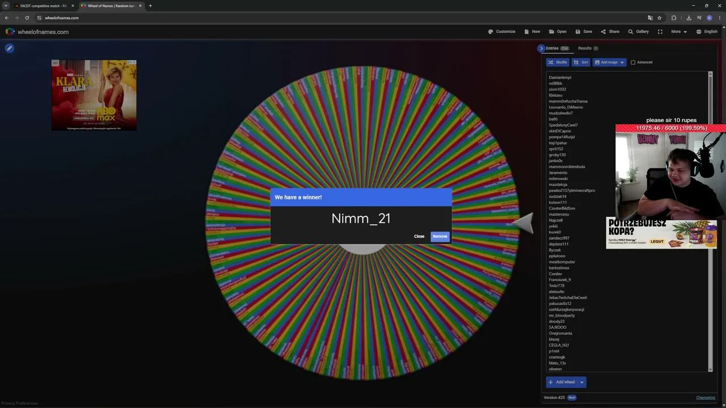Click the browser forward arrow

[x=16, y=18]
